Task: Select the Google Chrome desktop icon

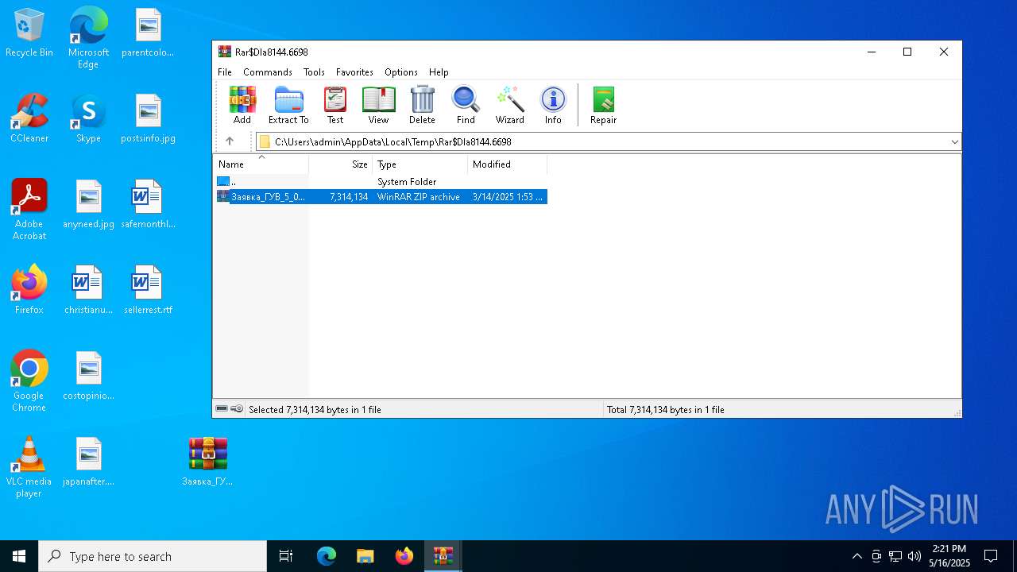Action: [29, 381]
